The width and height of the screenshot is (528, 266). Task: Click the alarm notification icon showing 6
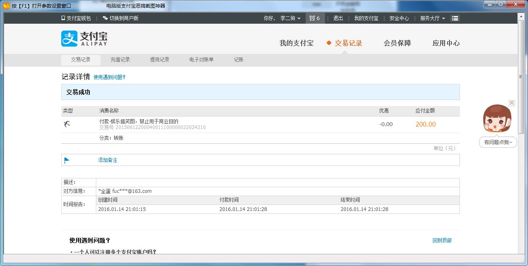coord(315,18)
